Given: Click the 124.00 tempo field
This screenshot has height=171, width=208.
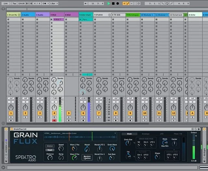Looking at the screenshot, I should pos(21,4).
